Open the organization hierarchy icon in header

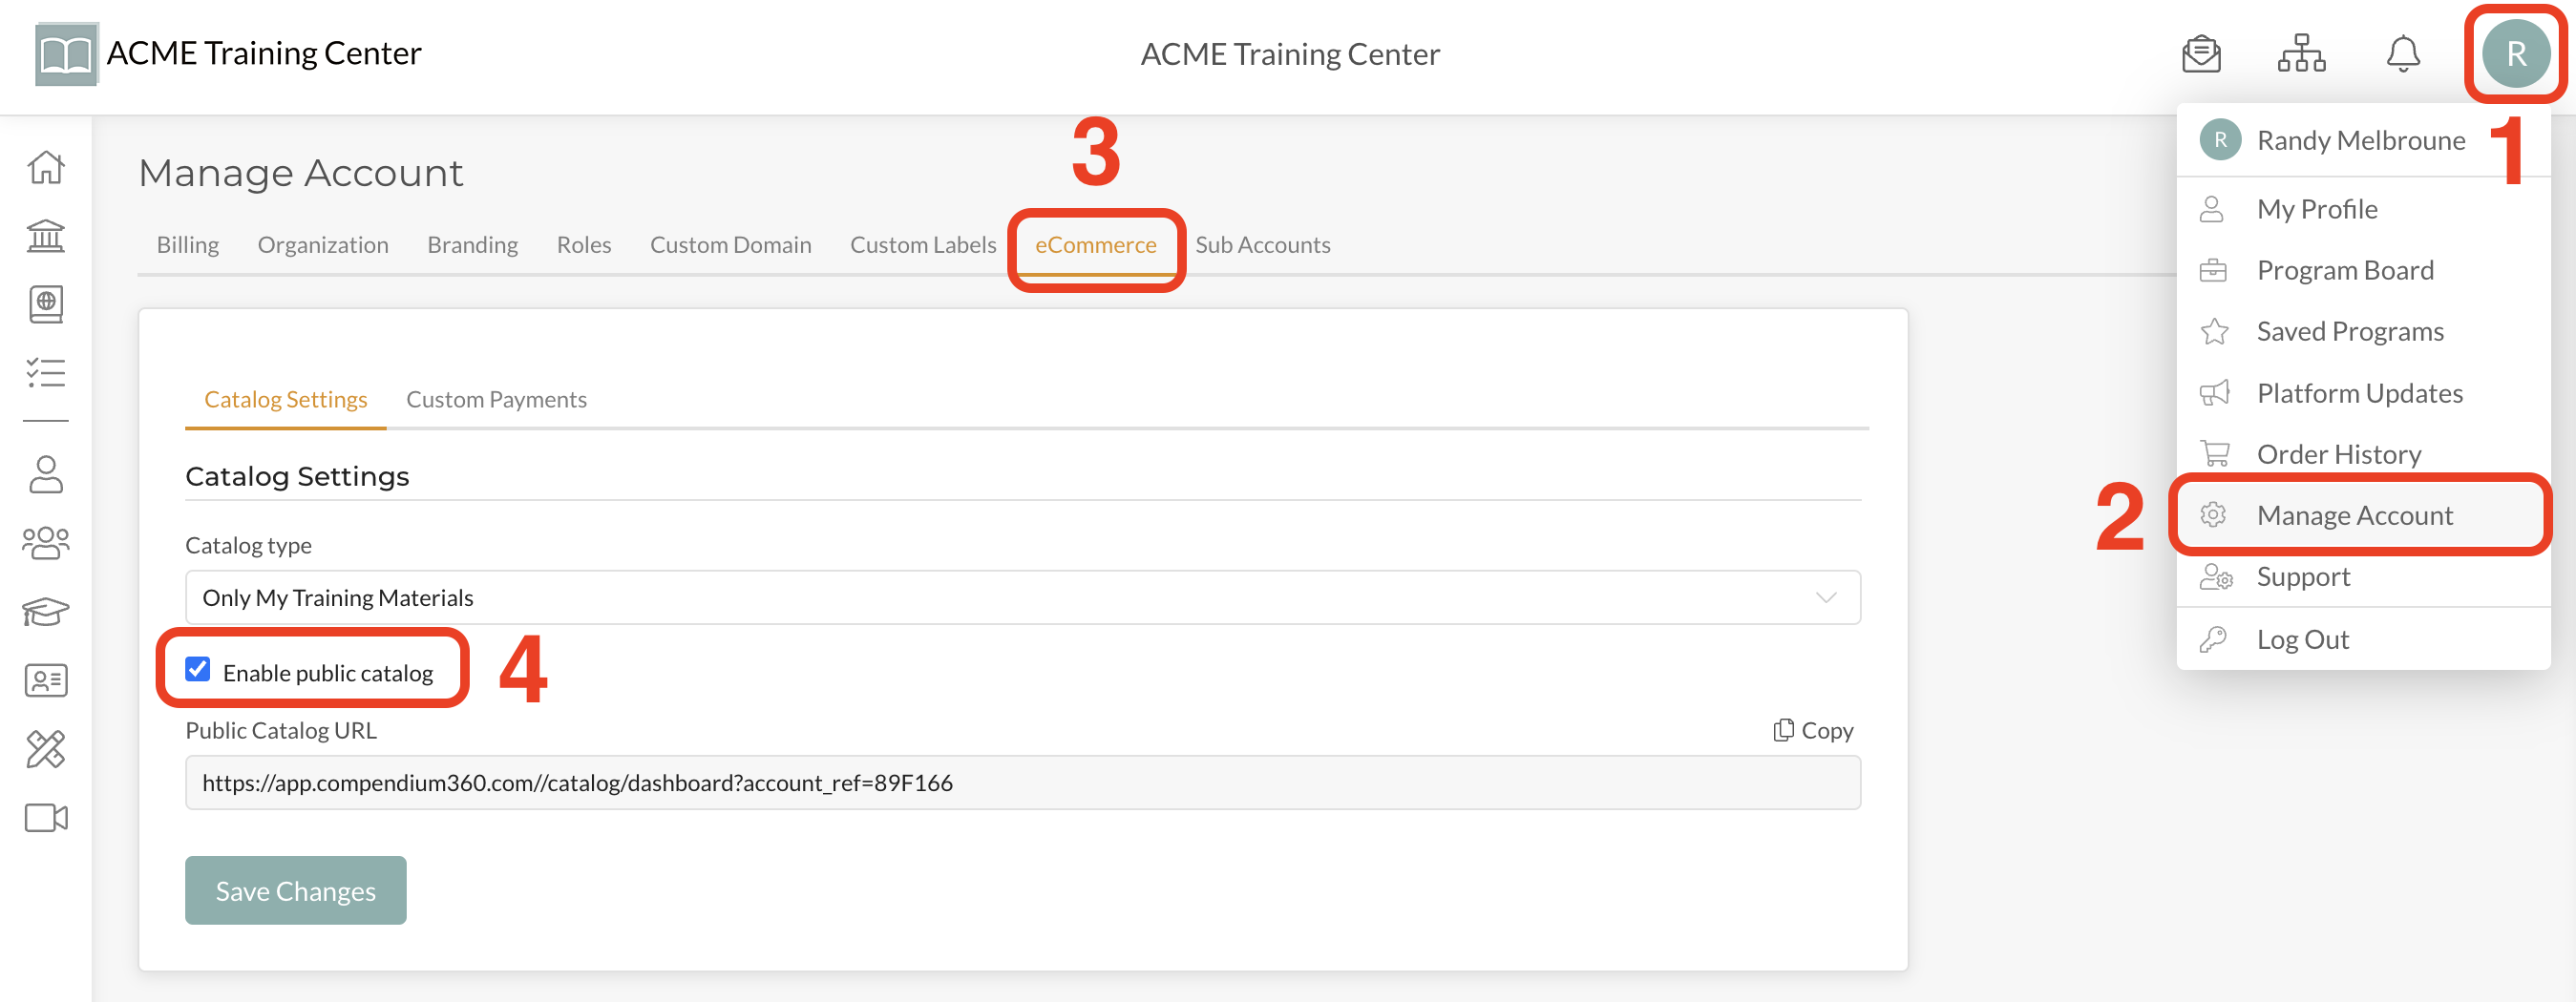(2302, 55)
